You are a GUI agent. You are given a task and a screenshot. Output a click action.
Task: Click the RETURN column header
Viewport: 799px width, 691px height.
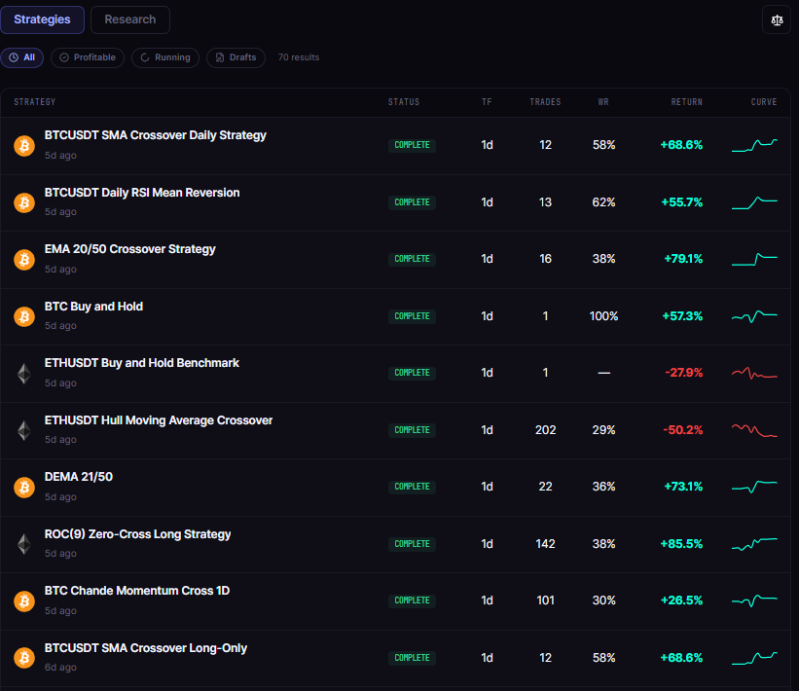tap(686, 102)
